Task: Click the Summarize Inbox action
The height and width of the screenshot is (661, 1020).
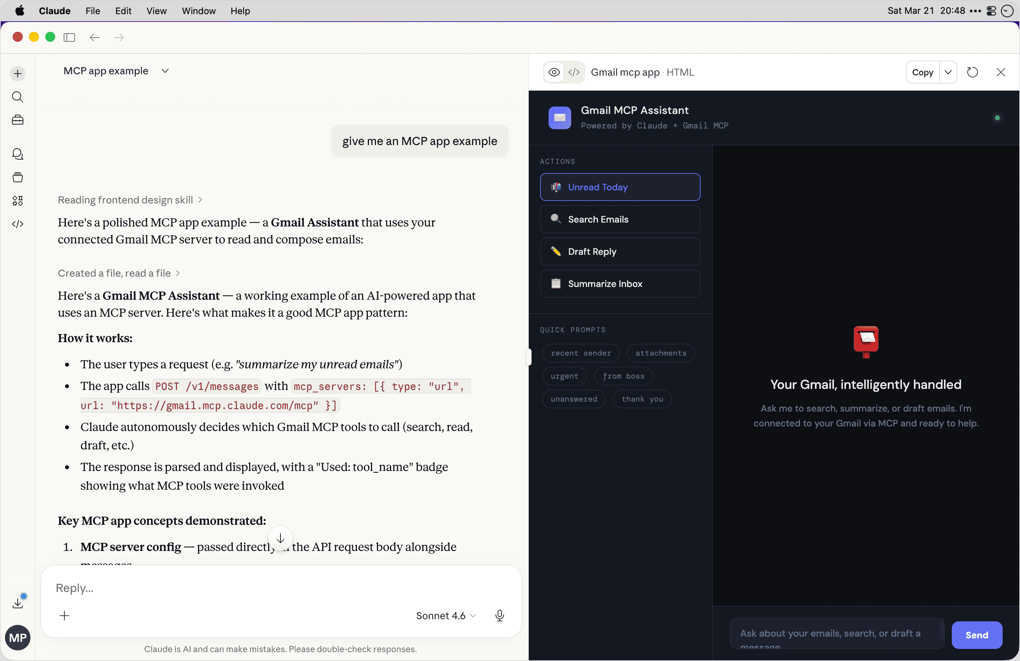Action: (x=620, y=283)
